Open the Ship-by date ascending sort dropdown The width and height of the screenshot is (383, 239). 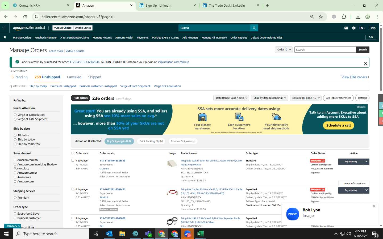tap(269, 98)
